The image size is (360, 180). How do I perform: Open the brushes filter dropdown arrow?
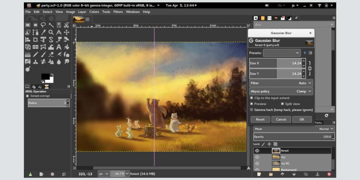coord(332,24)
